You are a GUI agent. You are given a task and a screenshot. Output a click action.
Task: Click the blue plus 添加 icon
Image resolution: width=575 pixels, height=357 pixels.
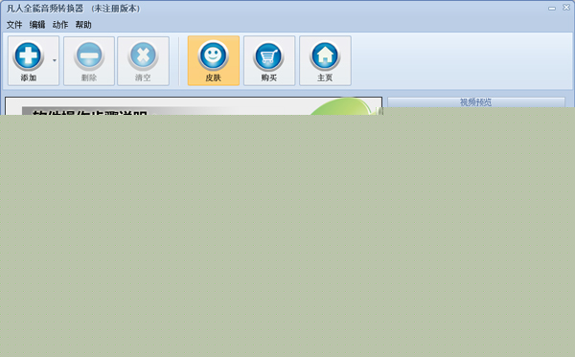point(28,56)
